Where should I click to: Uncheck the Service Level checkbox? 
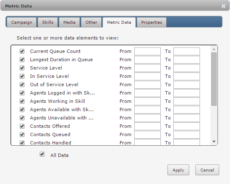pyautogui.click(x=22, y=68)
